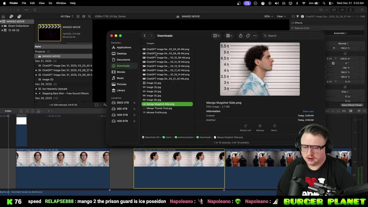Expand Slapping Bare Skin sound effect clip
Viewport: 368px width, 207px height.
(36, 93)
